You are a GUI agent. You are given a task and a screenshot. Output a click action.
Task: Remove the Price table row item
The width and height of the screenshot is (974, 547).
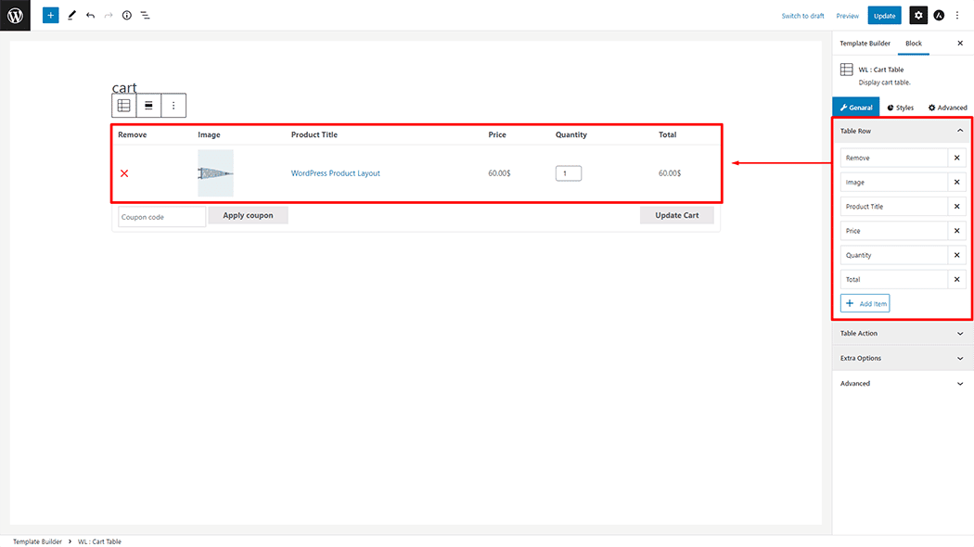[x=958, y=231]
